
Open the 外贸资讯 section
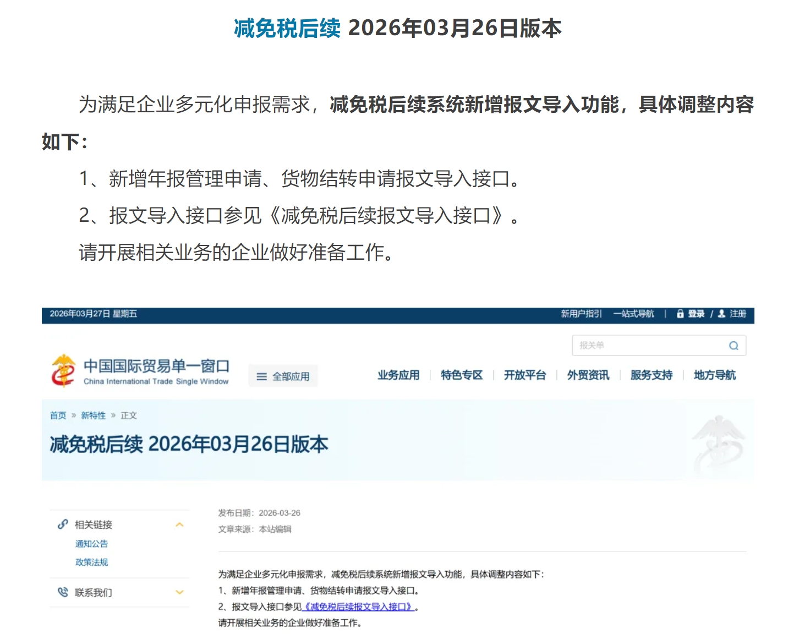[x=588, y=375]
